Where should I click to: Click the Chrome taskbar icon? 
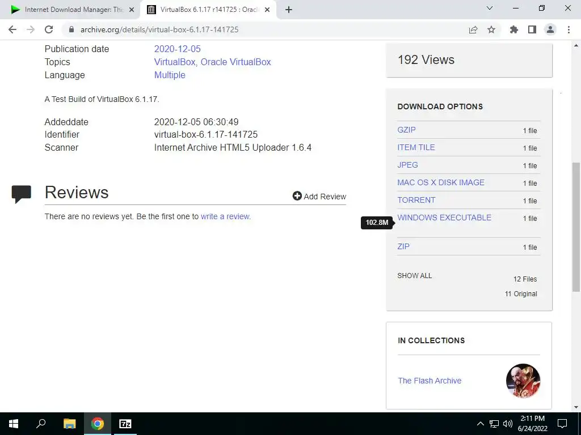[x=98, y=424]
